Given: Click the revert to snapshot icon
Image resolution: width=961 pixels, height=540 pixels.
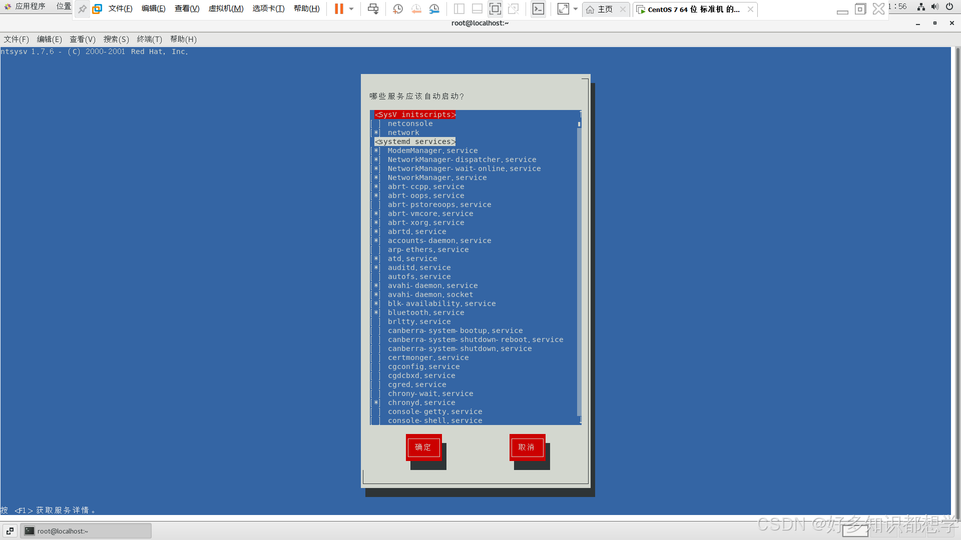Looking at the screenshot, I should (x=416, y=9).
